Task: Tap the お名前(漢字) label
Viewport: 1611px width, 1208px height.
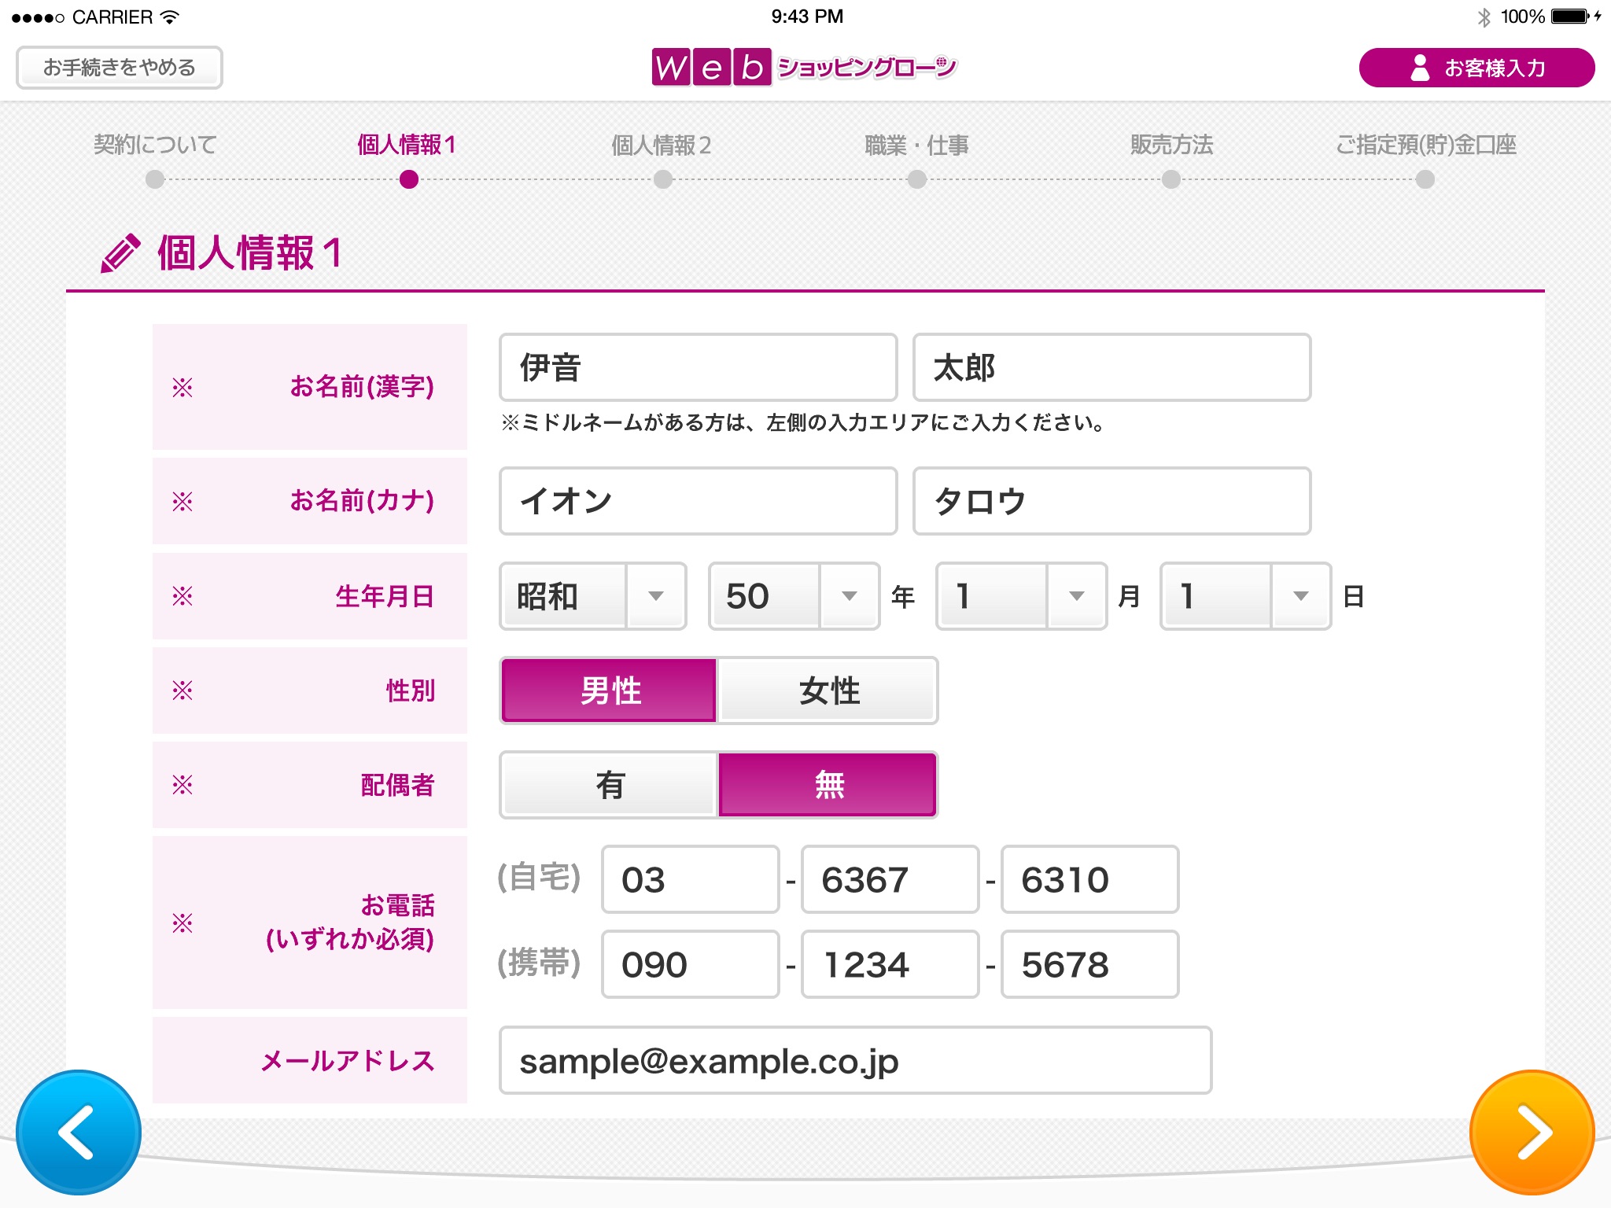Action: pos(362,387)
